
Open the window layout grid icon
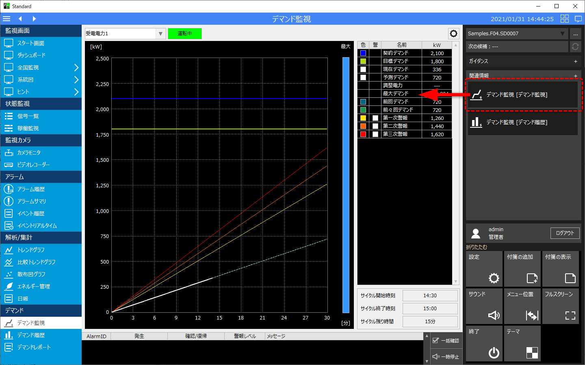(x=564, y=19)
